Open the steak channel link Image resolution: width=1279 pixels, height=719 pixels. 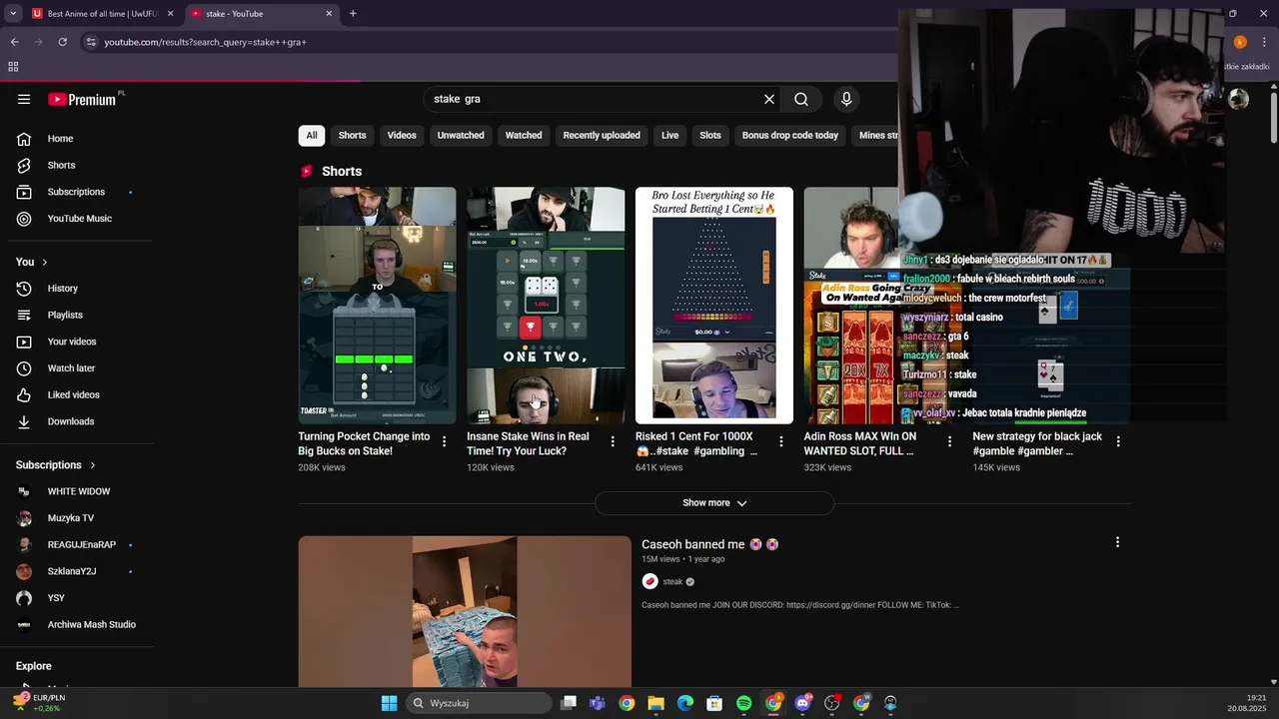tap(672, 582)
